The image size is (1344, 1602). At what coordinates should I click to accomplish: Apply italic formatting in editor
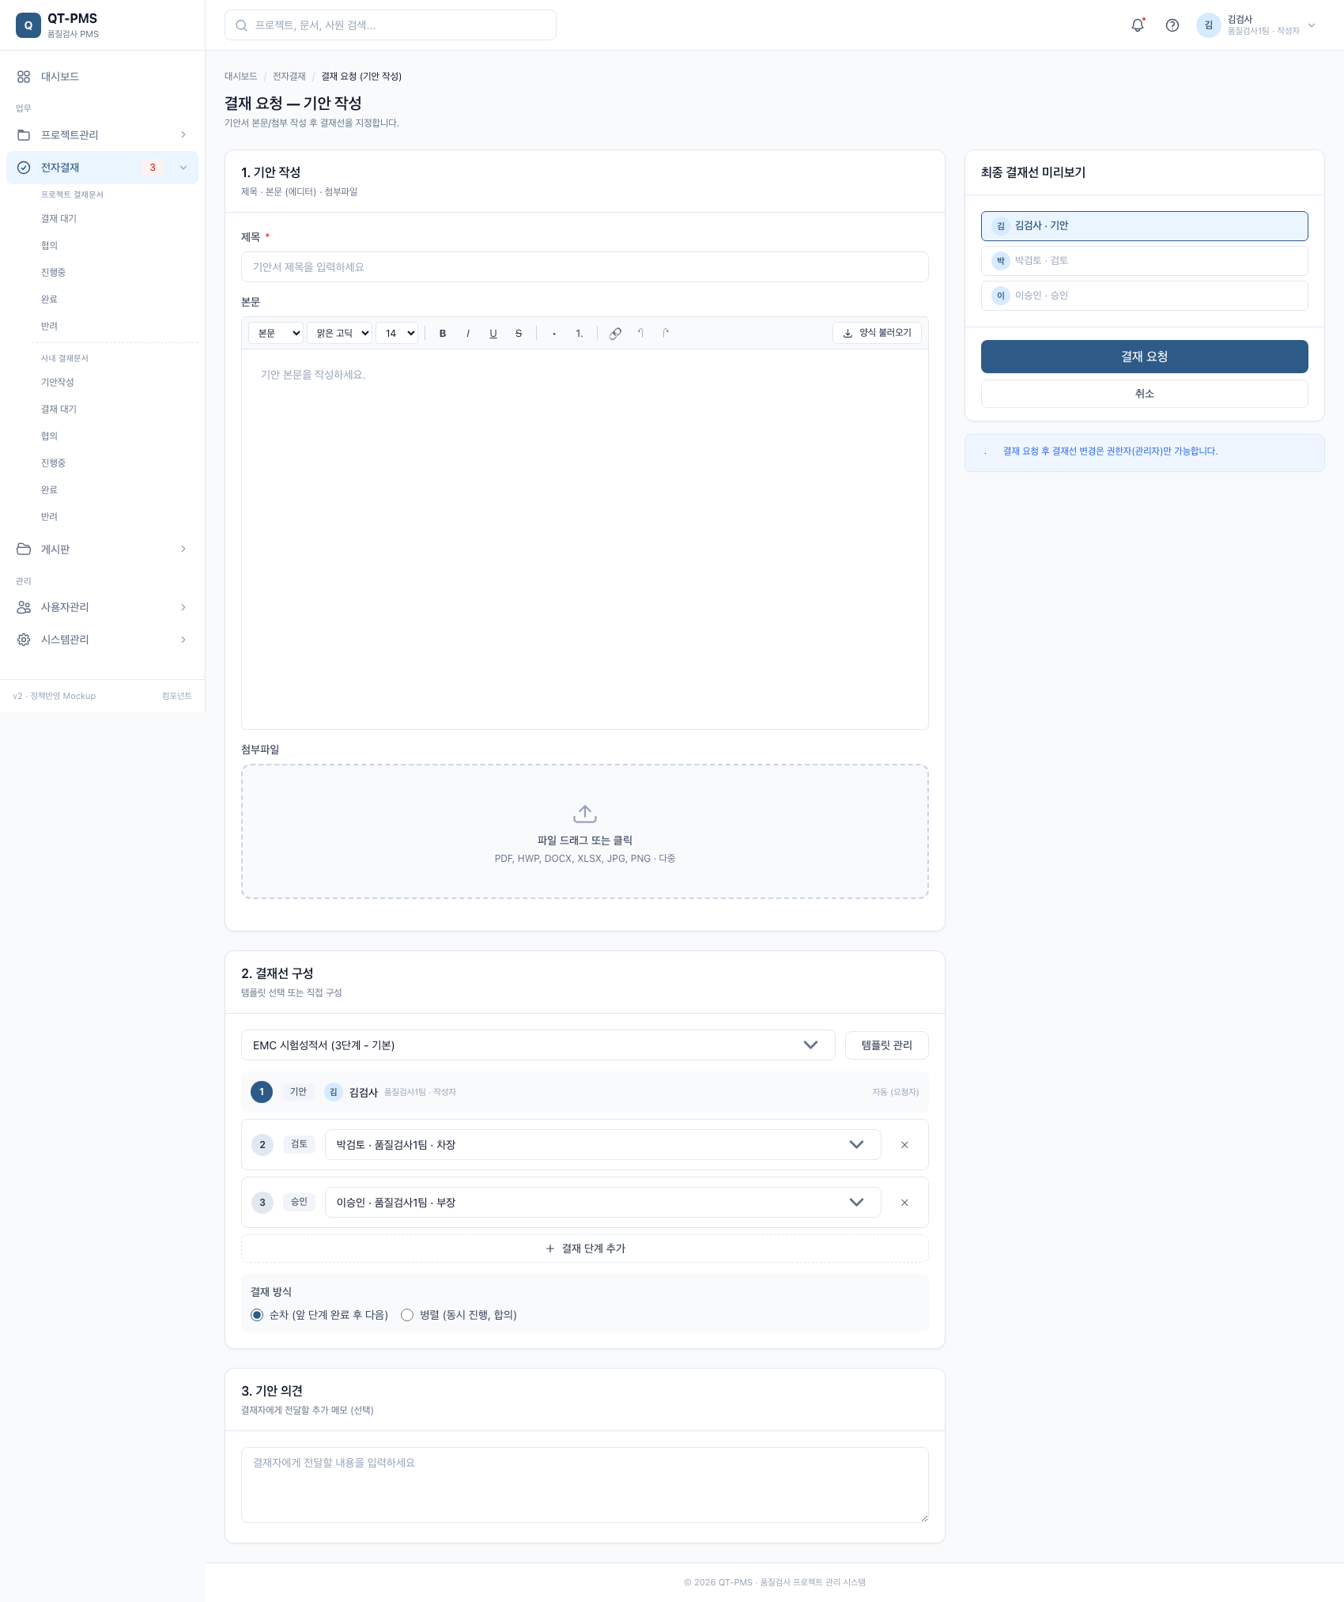click(468, 334)
